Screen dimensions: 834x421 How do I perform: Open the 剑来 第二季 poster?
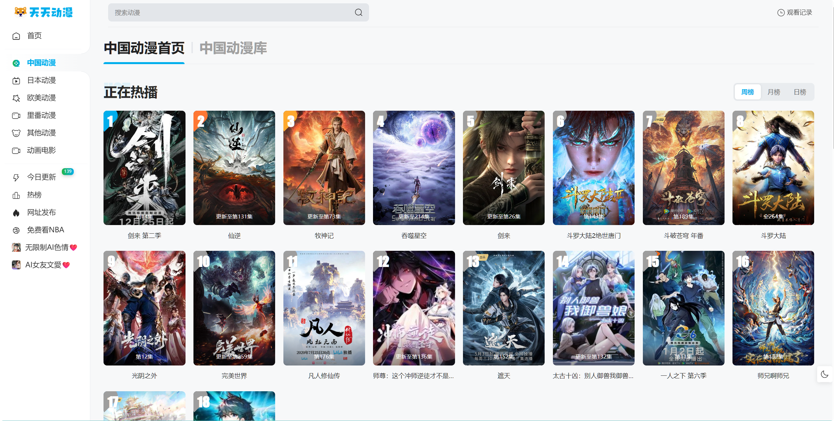[144, 168]
